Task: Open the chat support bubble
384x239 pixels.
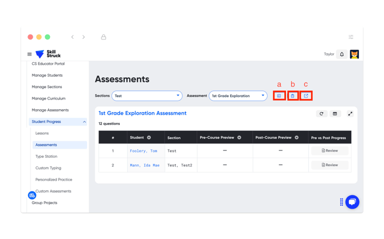Action: pos(352,202)
